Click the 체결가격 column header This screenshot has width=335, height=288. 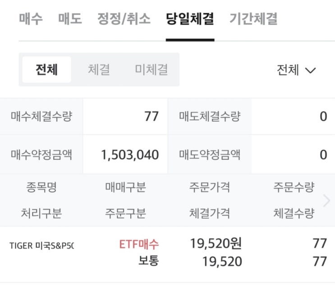[209, 213]
